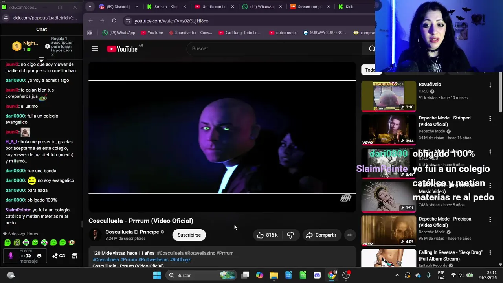Switch to the 'Un dia con Lo...' tab
The width and height of the screenshot is (503, 283).
point(214,7)
